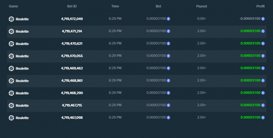Click Roulette label in row 4,719,470,621
The height and width of the screenshot is (138, 273).
(22, 44)
